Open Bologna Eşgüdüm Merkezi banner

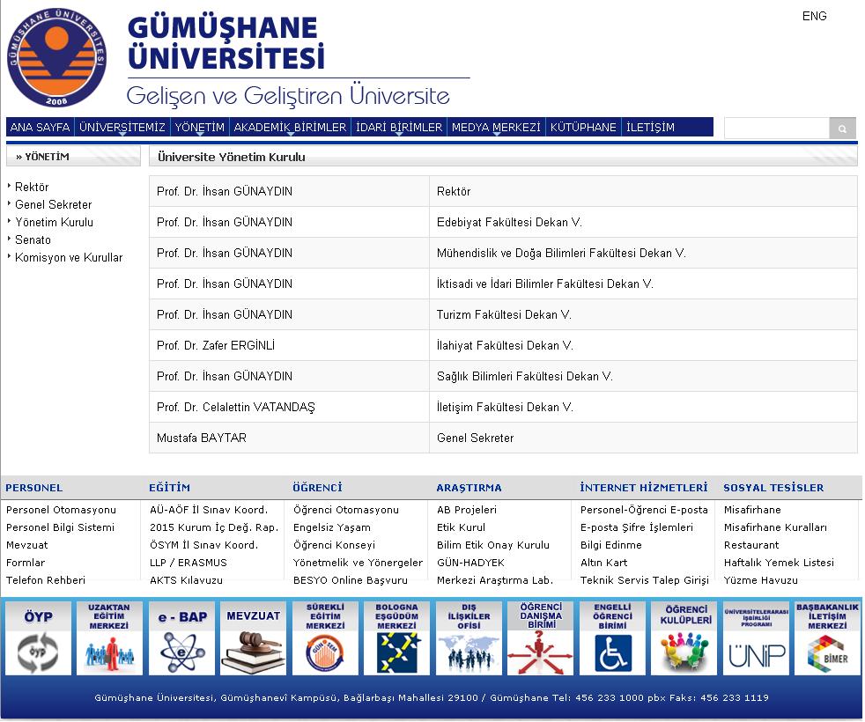point(396,638)
